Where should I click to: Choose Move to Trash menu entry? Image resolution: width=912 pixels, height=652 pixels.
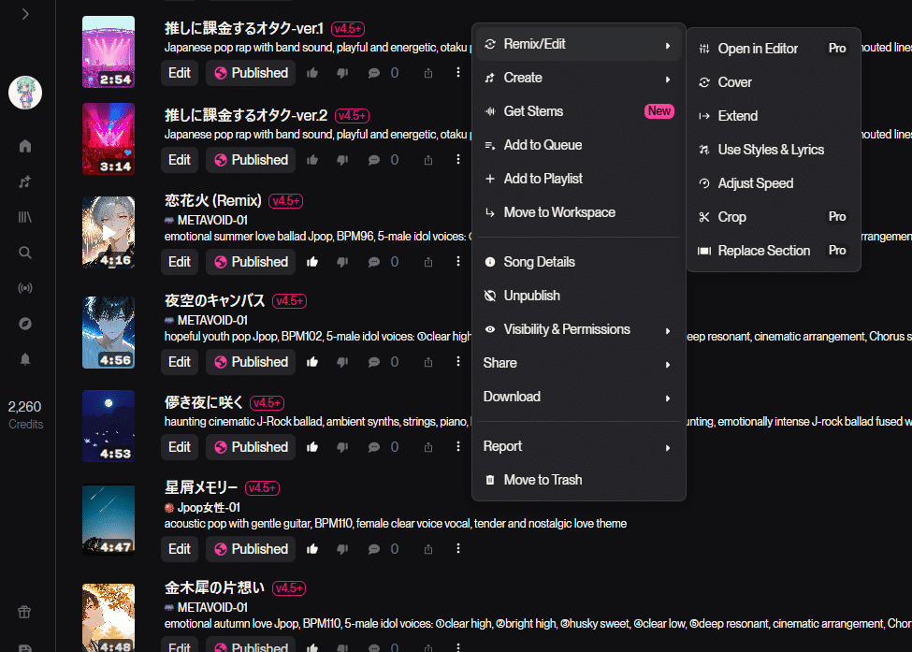pos(578,480)
